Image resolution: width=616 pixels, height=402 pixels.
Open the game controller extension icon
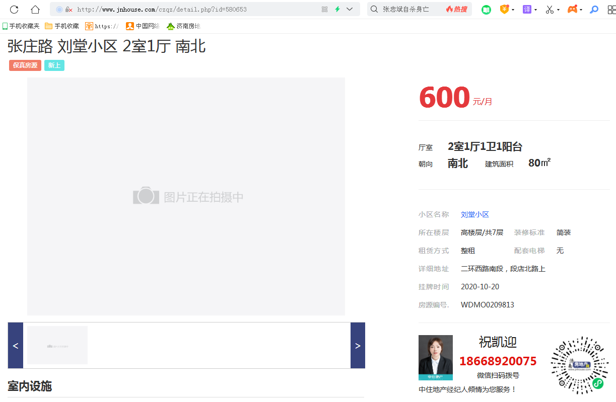click(x=572, y=10)
